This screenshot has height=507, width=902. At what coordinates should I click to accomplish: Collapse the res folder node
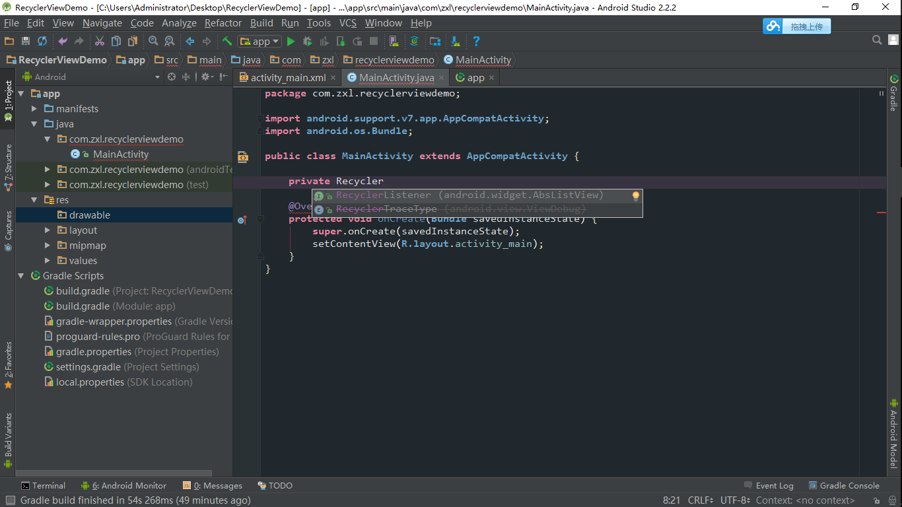point(34,200)
